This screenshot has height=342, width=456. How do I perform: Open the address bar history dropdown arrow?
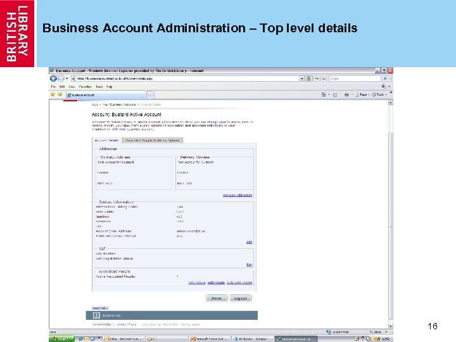302,79
